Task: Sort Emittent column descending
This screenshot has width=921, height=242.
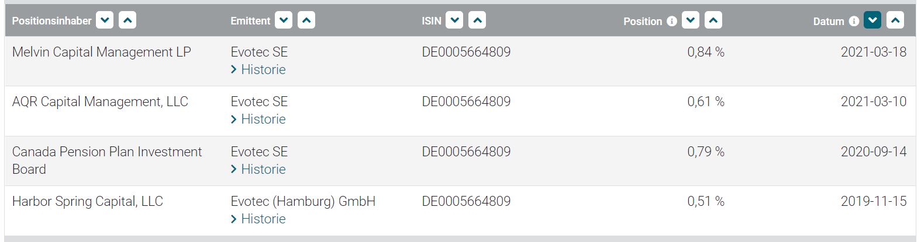Action: click(x=284, y=20)
